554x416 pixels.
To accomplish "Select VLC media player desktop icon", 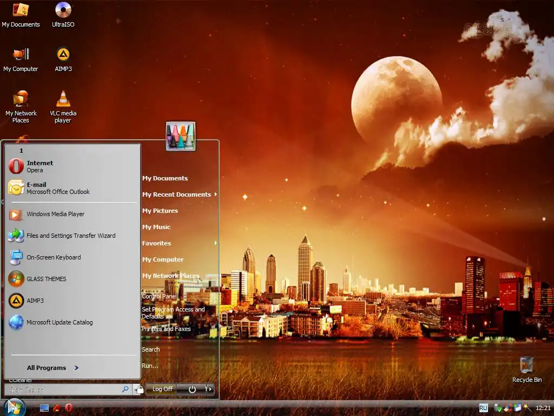I will pos(63,107).
